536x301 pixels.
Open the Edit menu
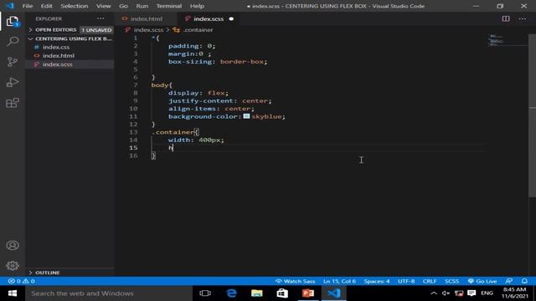coord(47,6)
